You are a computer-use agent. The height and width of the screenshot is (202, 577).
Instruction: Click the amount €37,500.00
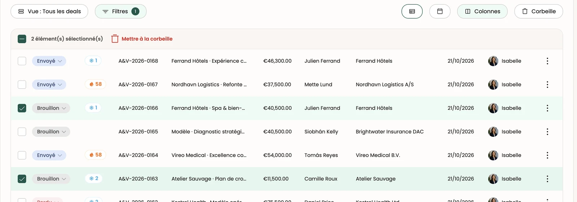pos(277,85)
